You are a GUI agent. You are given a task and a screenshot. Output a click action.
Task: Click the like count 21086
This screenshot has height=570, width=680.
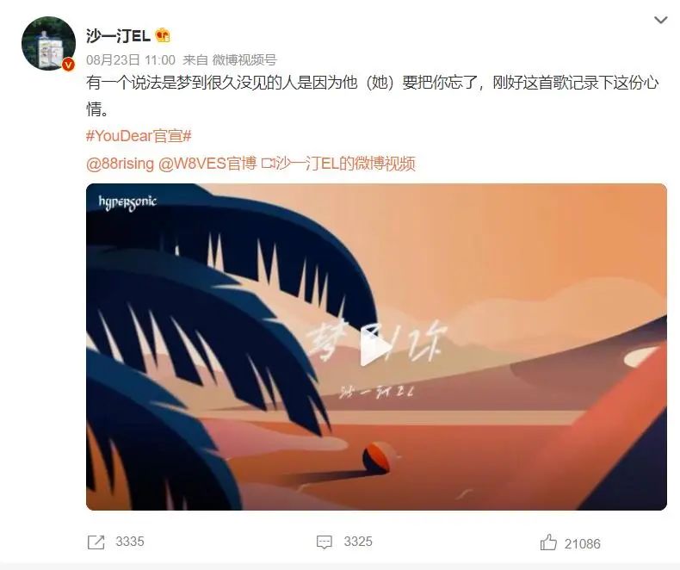point(583,543)
